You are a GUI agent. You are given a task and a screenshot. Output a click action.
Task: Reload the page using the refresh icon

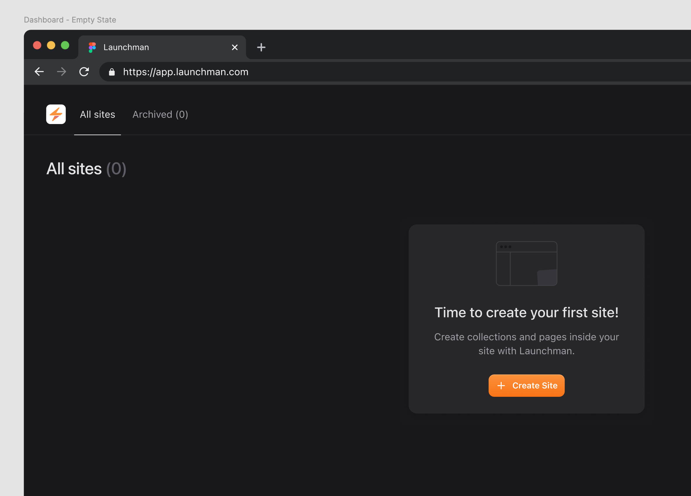[84, 71]
